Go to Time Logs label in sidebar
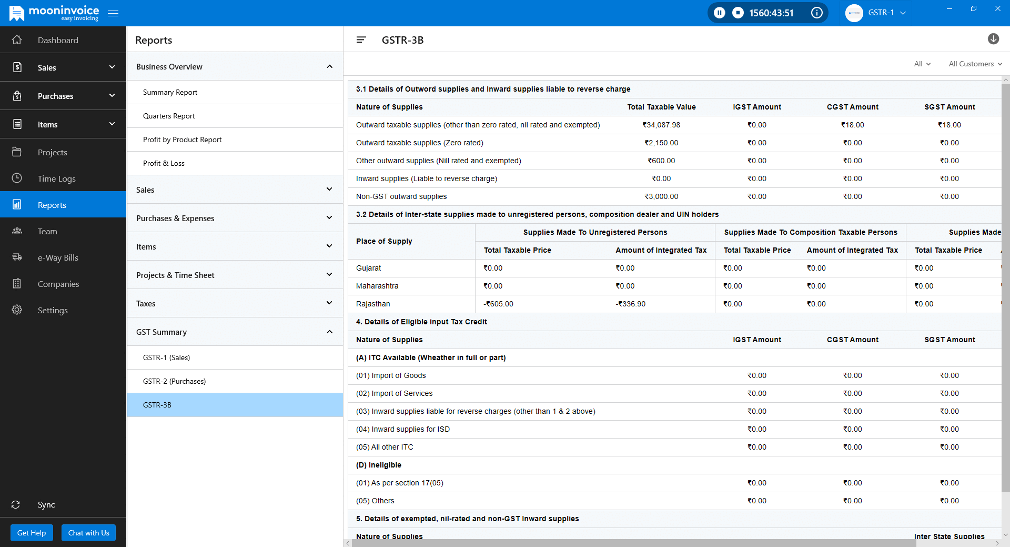This screenshot has height=547, width=1010. click(x=57, y=178)
